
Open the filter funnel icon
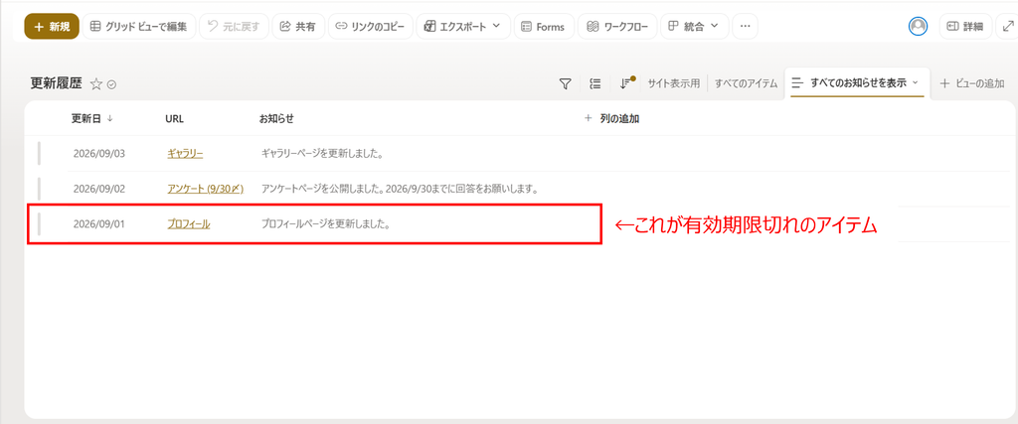click(x=566, y=83)
